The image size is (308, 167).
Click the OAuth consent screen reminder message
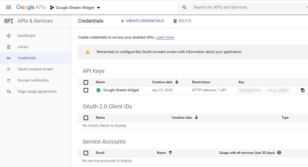click(170, 52)
